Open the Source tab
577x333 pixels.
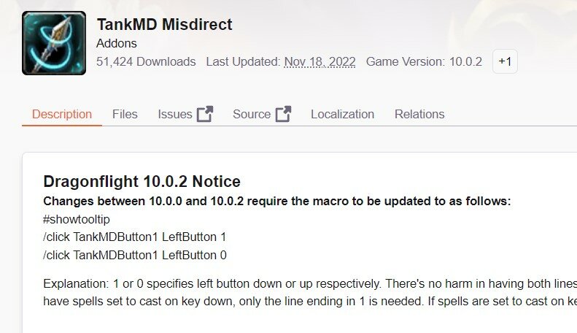tap(252, 114)
